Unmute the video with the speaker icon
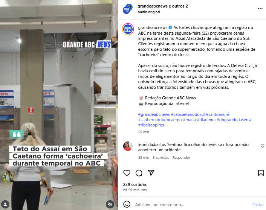Image resolution: width=266 pixels, height=210 pixels. coord(110,204)
